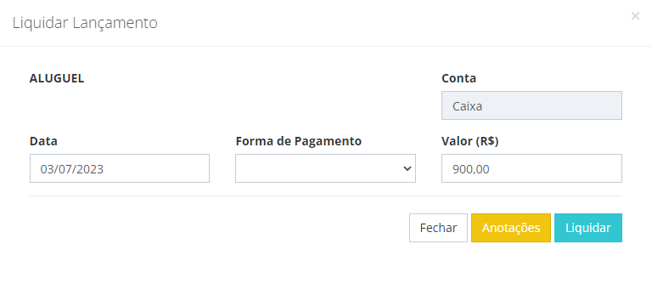
Task: Confirm with the Liquidar button
Action: tap(588, 228)
